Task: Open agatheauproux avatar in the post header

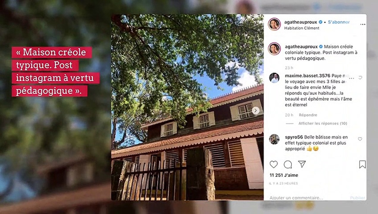Action: point(274,24)
